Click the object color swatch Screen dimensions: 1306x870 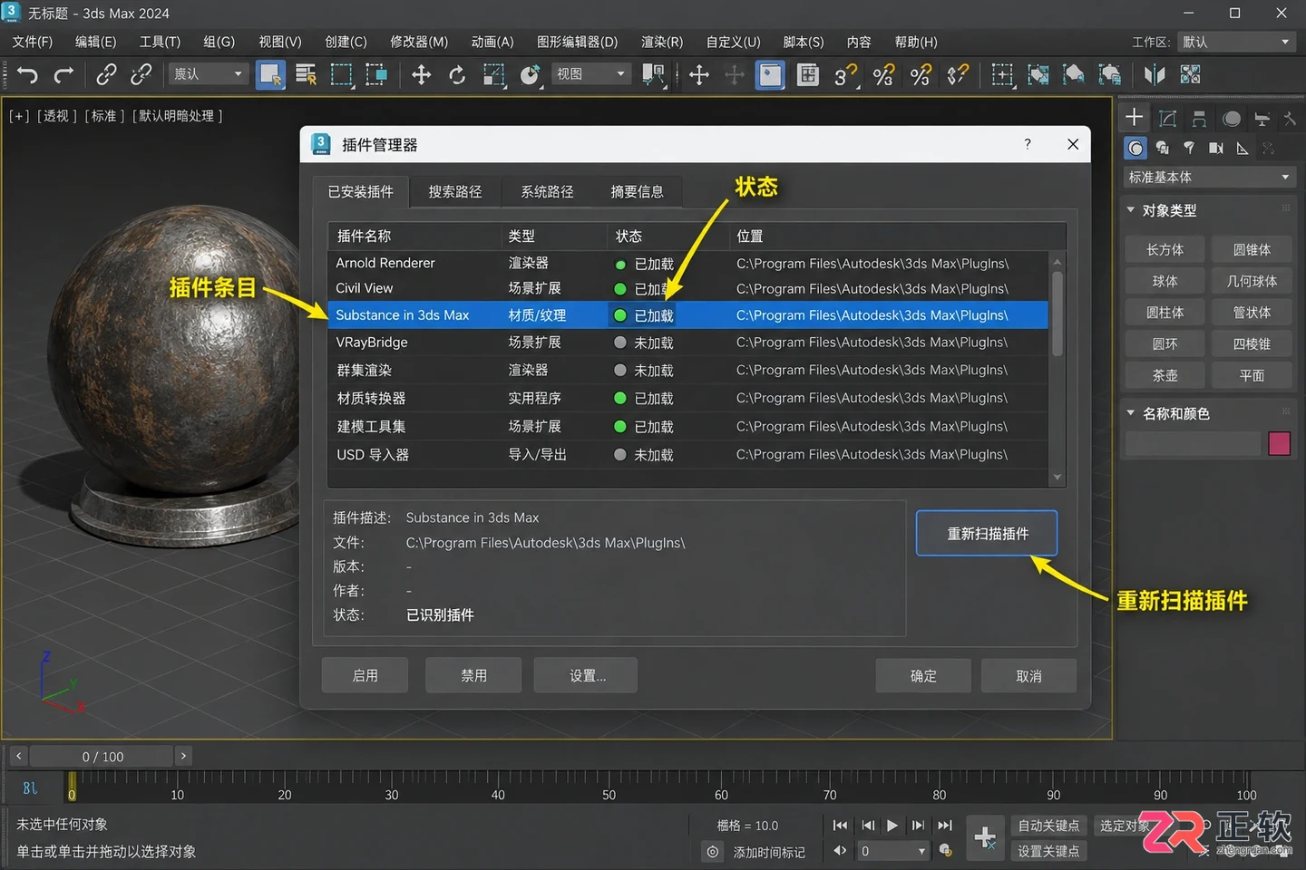pos(1279,443)
